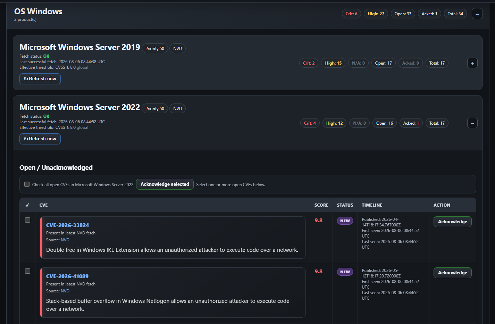Click the Priority 50 badge for Server 2022
Screen dimensions: 495x324
tap(155, 109)
